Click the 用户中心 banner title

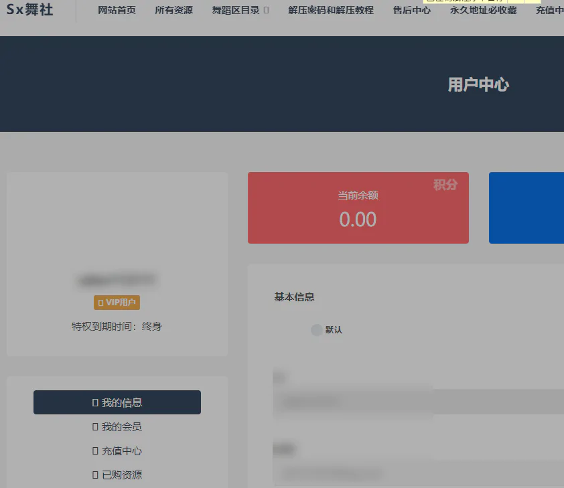coord(478,85)
